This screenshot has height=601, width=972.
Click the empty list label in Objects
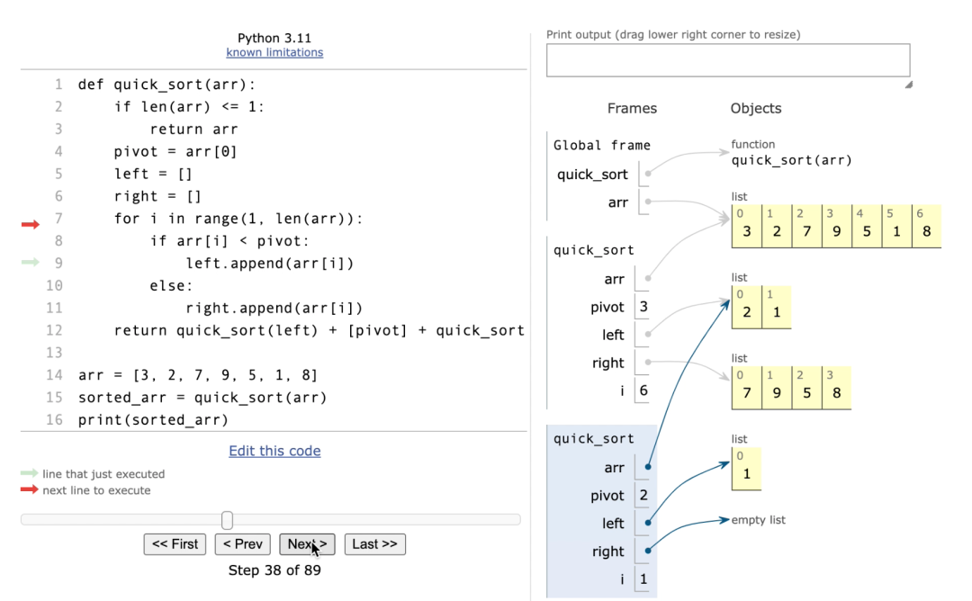coord(758,520)
